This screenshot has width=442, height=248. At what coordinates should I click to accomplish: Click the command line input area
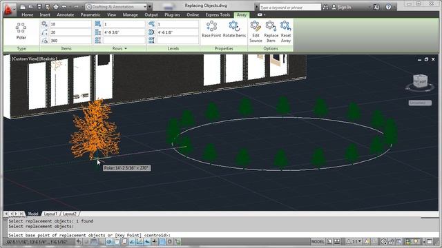coord(222,235)
